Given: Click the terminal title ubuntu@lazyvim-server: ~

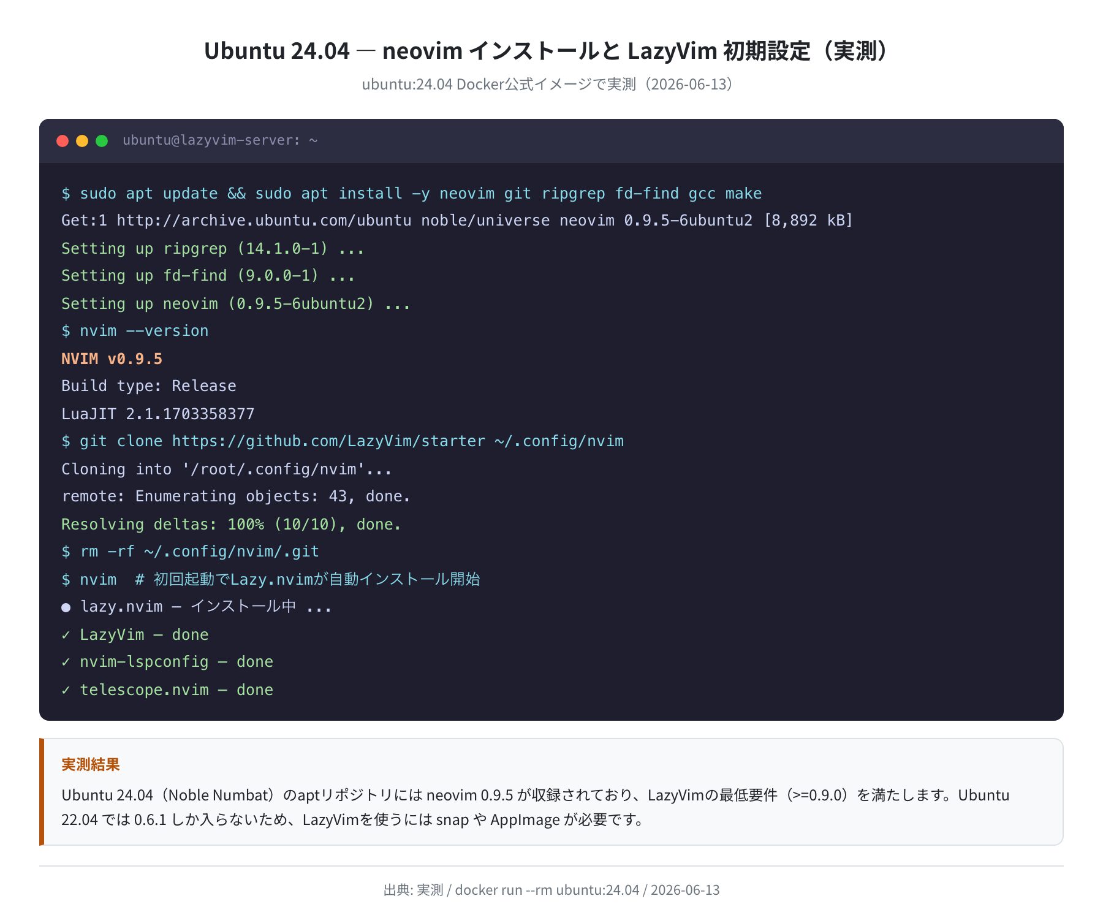Looking at the screenshot, I should [x=220, y=140].
